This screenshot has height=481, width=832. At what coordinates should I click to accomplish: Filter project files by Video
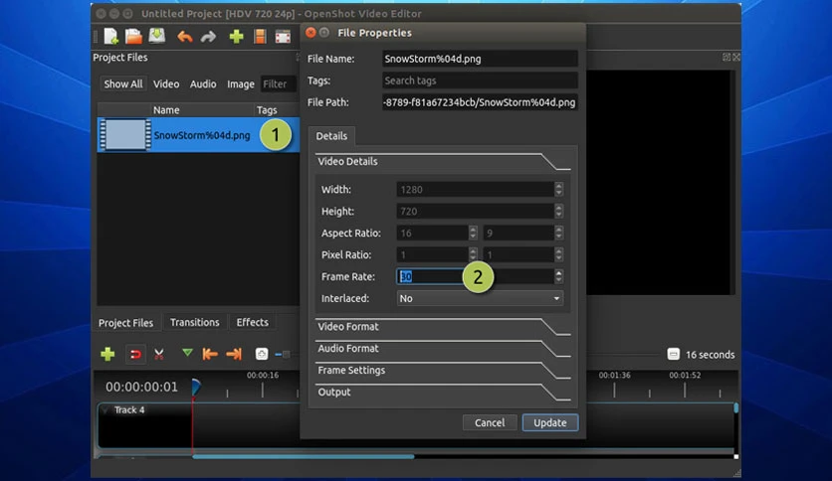[166, 83]
